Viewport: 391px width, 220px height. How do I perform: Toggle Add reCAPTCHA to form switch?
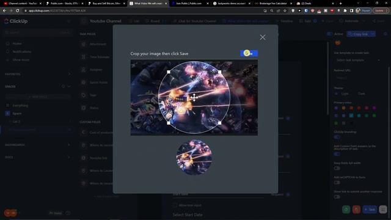tap(337, 183)
